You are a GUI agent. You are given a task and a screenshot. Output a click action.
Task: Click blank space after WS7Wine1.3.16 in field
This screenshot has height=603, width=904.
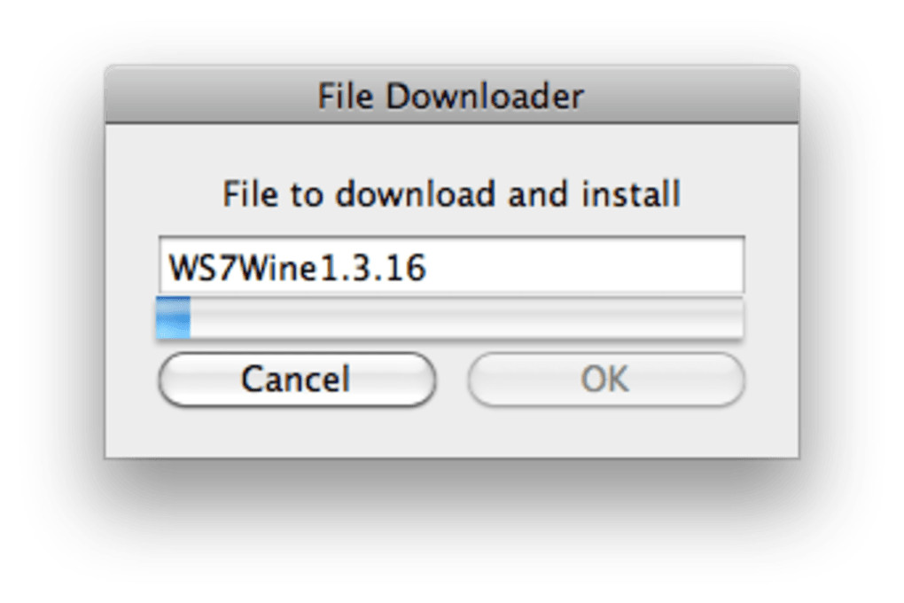pos(585,266)
